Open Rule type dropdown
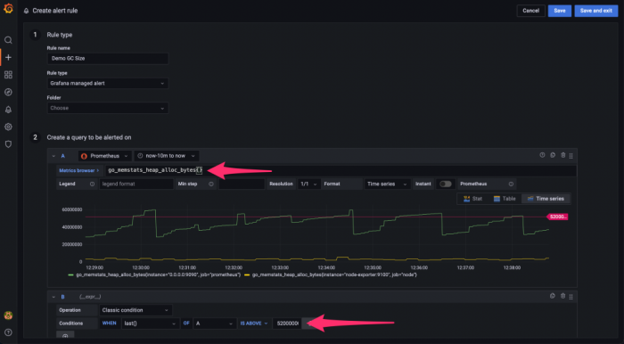The height and width of the screenshot is (344, 624). [108, 83]
